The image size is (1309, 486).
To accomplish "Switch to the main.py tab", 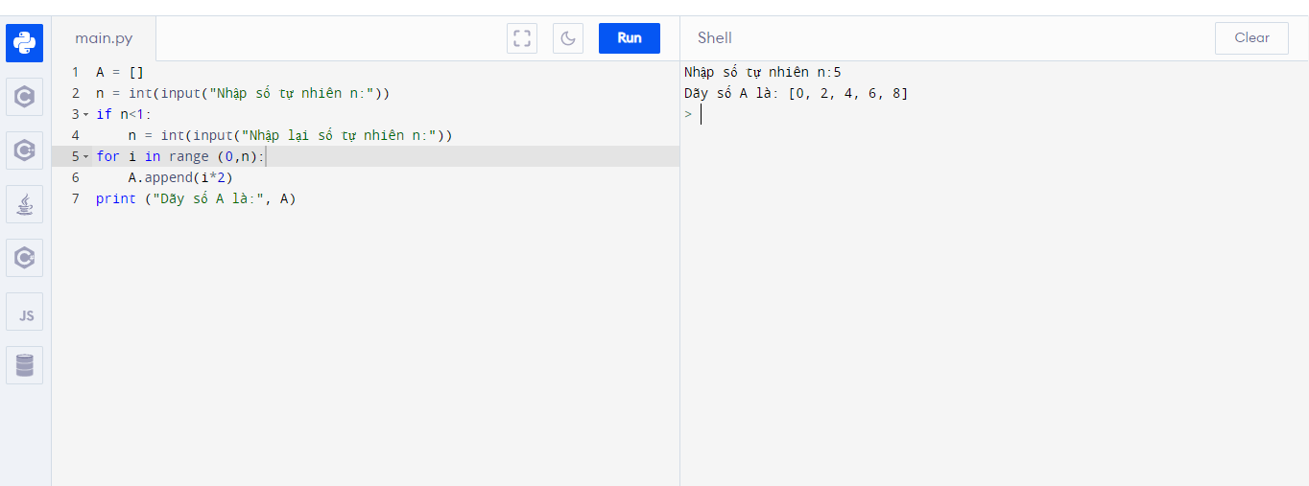I will coord(104,38).
